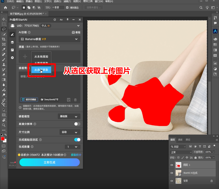Open the 滤镜(T) menu
219x189 pixels.
(x=67, y=1)
